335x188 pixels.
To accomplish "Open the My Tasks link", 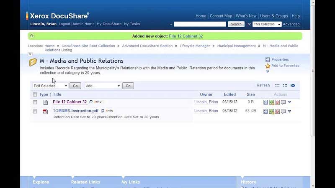I will pos(132,24).
